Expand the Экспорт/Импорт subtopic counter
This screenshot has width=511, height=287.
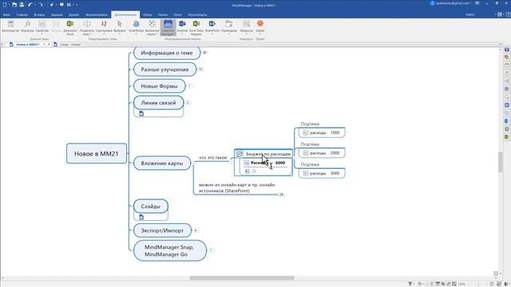coord(196,230)
